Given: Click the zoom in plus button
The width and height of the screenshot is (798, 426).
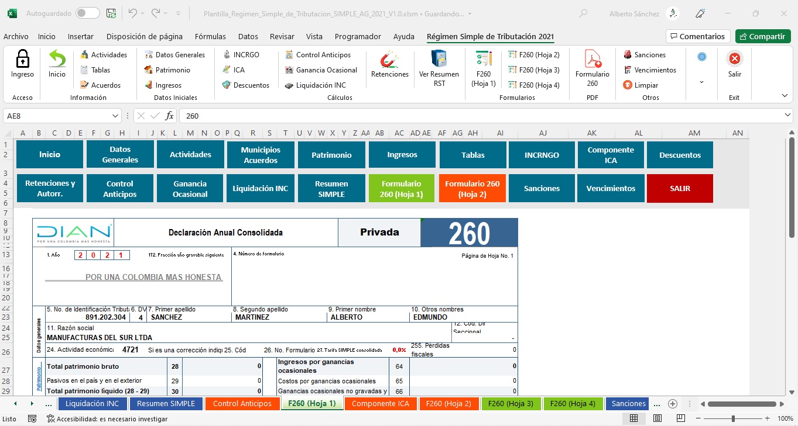Looking at the screenshot, I should click(768, 418).
